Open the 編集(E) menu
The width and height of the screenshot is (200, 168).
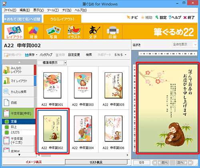point(25,10)
